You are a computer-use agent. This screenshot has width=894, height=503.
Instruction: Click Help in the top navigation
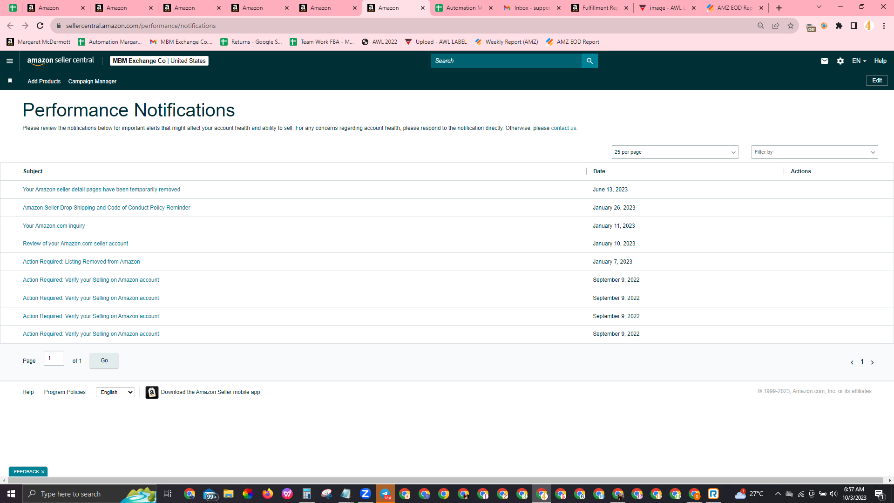(x=880, y=61)
